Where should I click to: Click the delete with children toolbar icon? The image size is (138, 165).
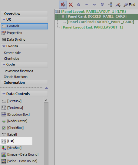[x=63, y=5]
